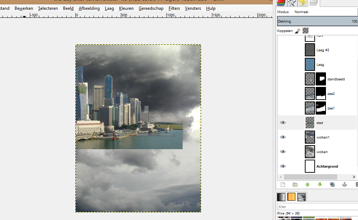This screenshot has height=220, width=358.
Task: Hide the wolken1 layer
Action: point(283,137)
